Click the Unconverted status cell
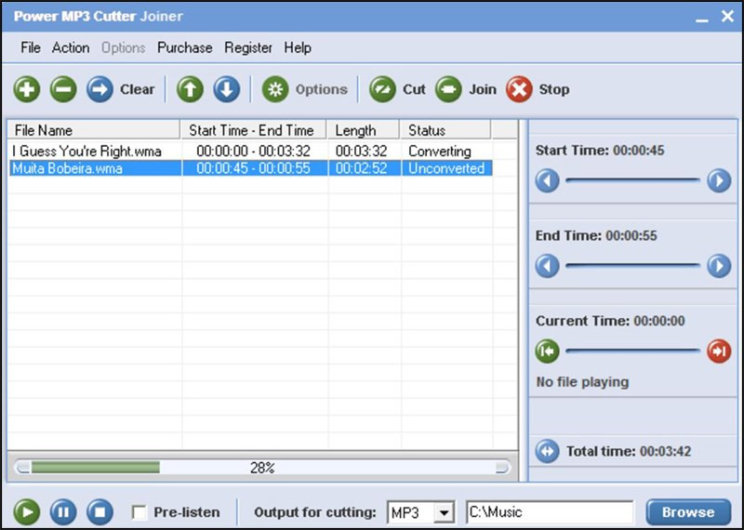 446,168
